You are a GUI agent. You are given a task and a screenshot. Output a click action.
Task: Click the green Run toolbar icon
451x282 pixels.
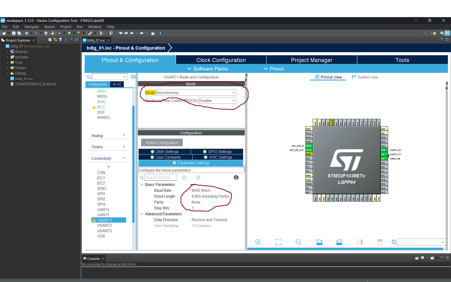tap(69, 33)
